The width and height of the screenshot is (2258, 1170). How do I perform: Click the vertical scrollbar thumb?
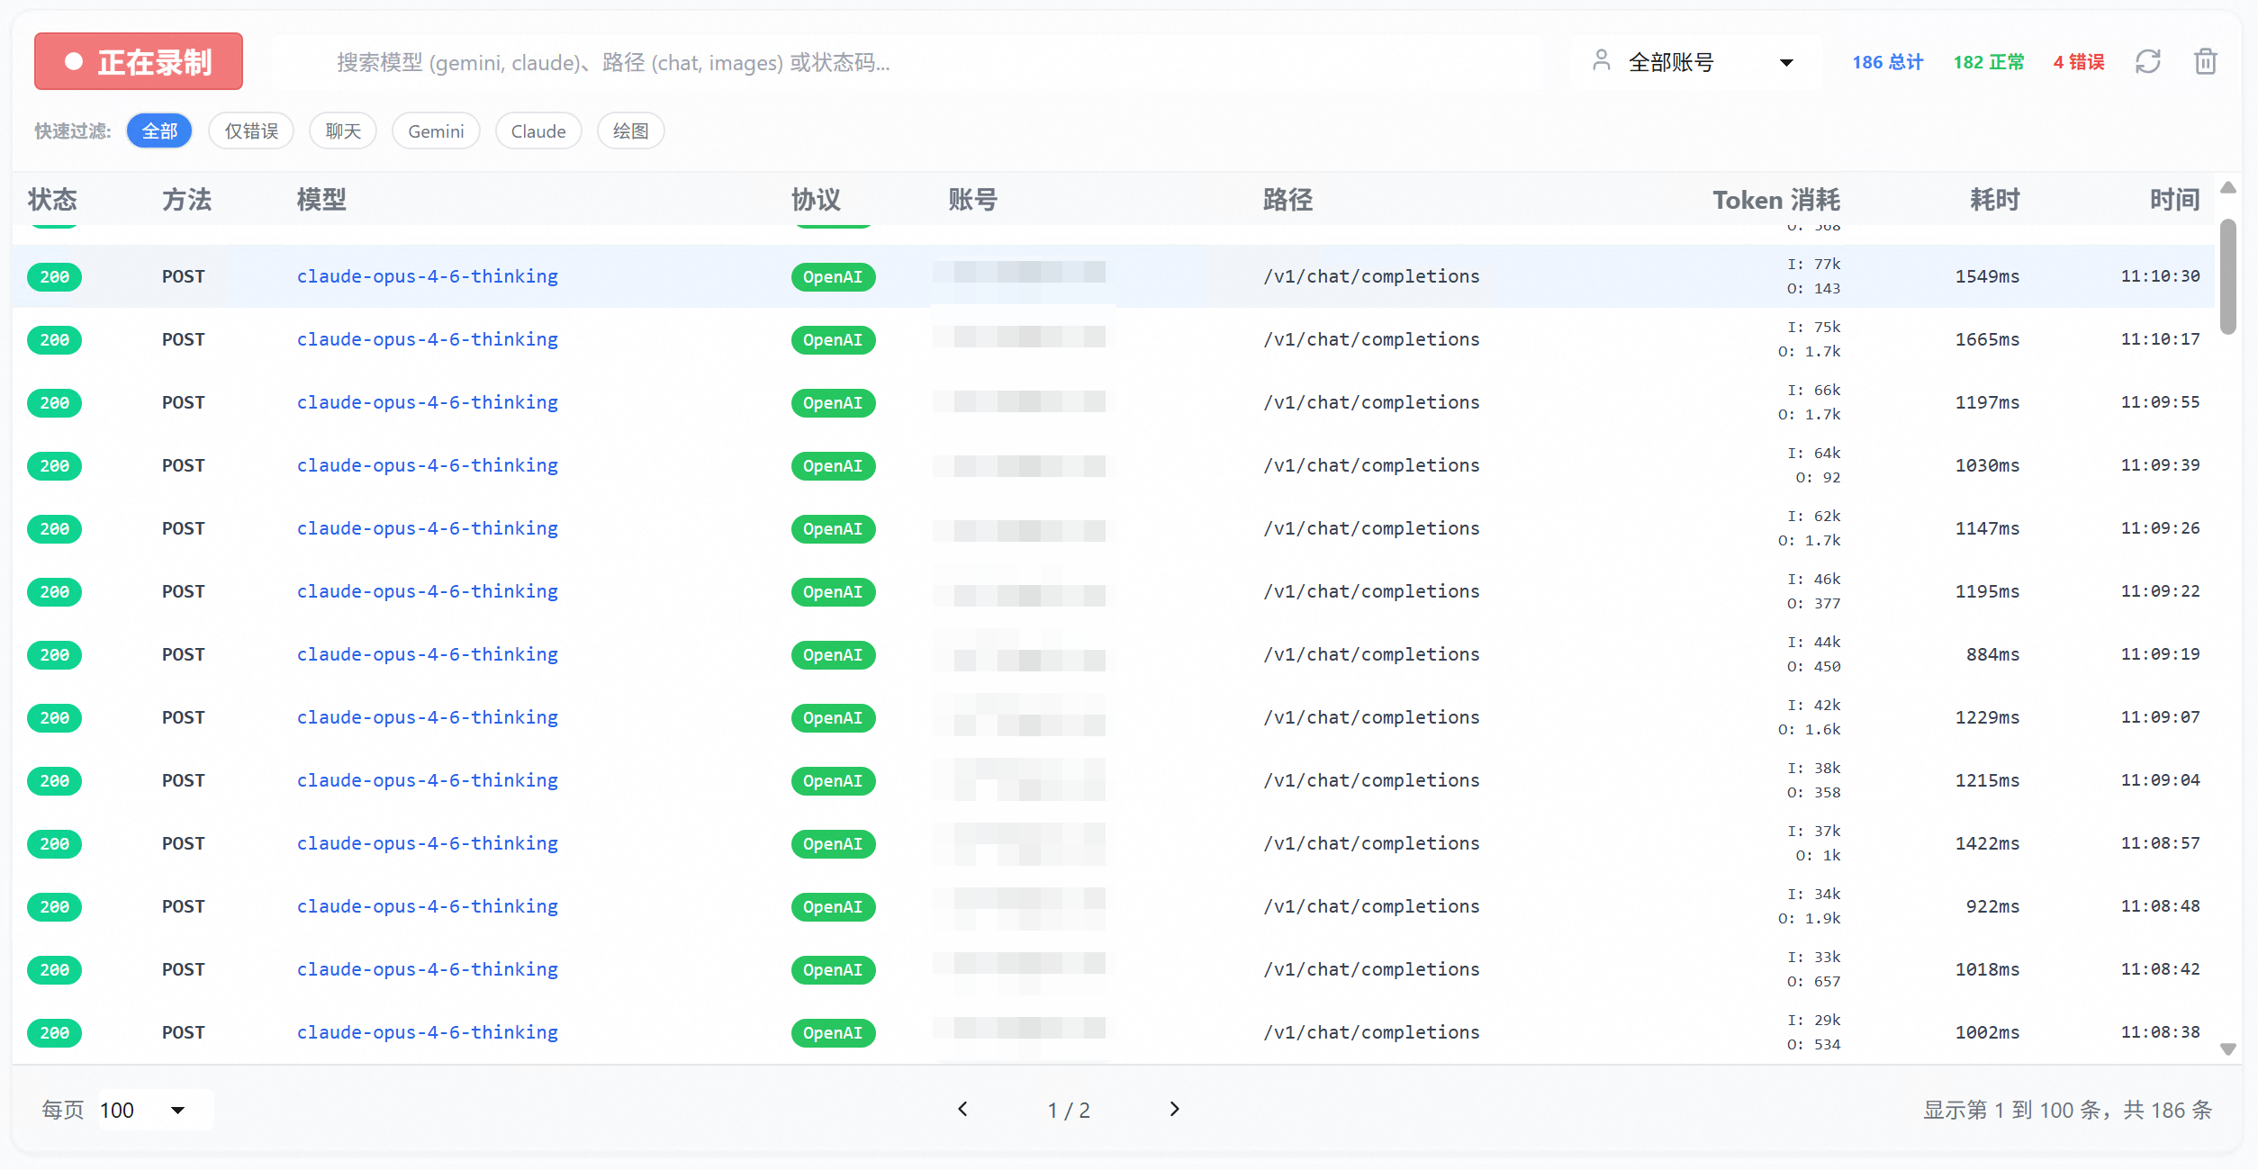(2228, 274)
